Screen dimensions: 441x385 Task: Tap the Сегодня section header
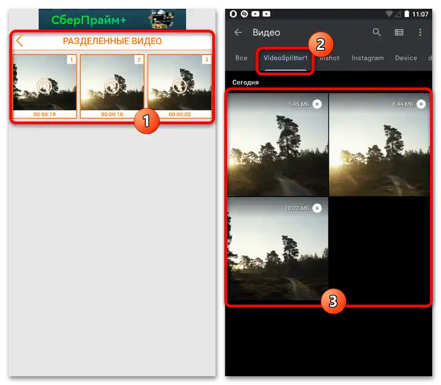246,82
